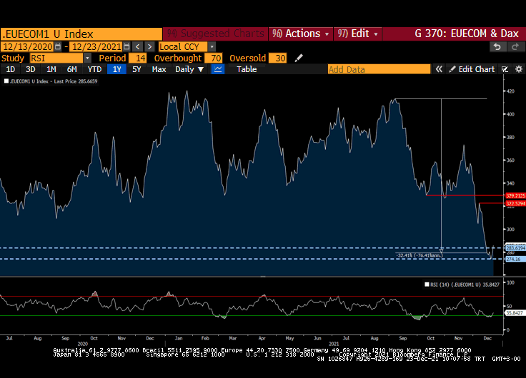Open the end date calendar picker

coord(126,46)
